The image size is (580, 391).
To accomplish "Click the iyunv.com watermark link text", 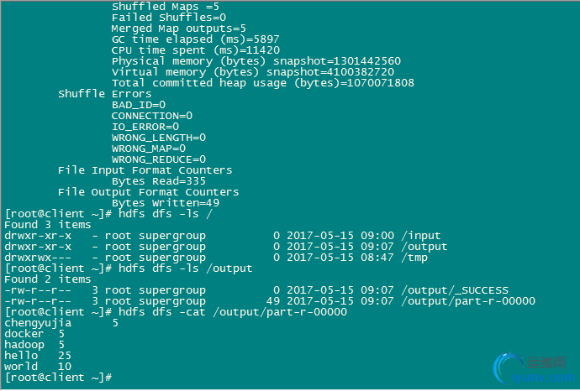I will [544, 378].
